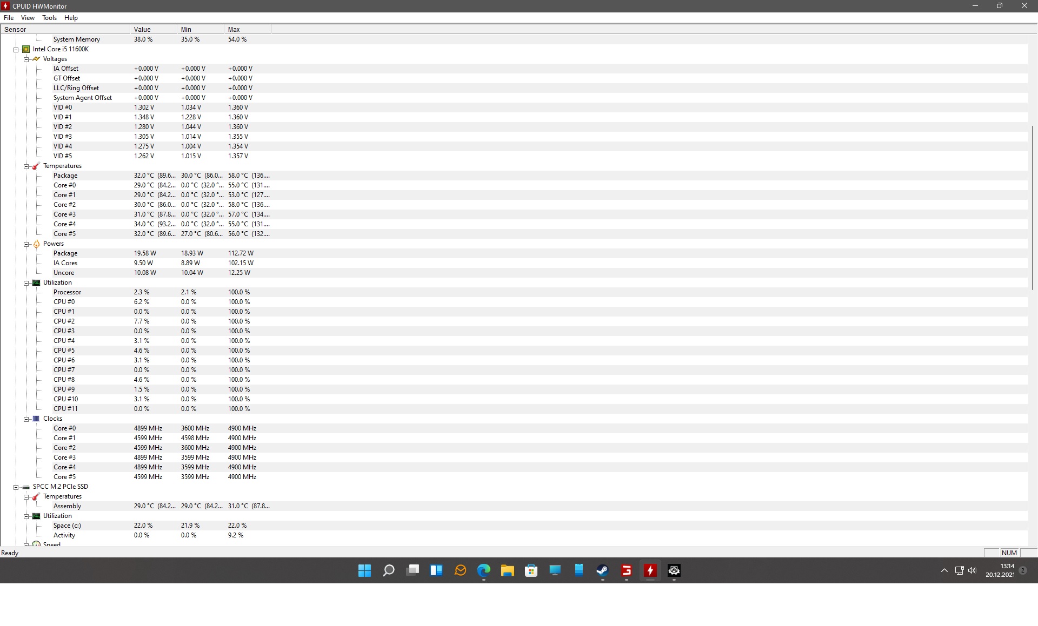Open Microsoft Edge from the taskbar
1038x626 pixels.
(483, 570)
